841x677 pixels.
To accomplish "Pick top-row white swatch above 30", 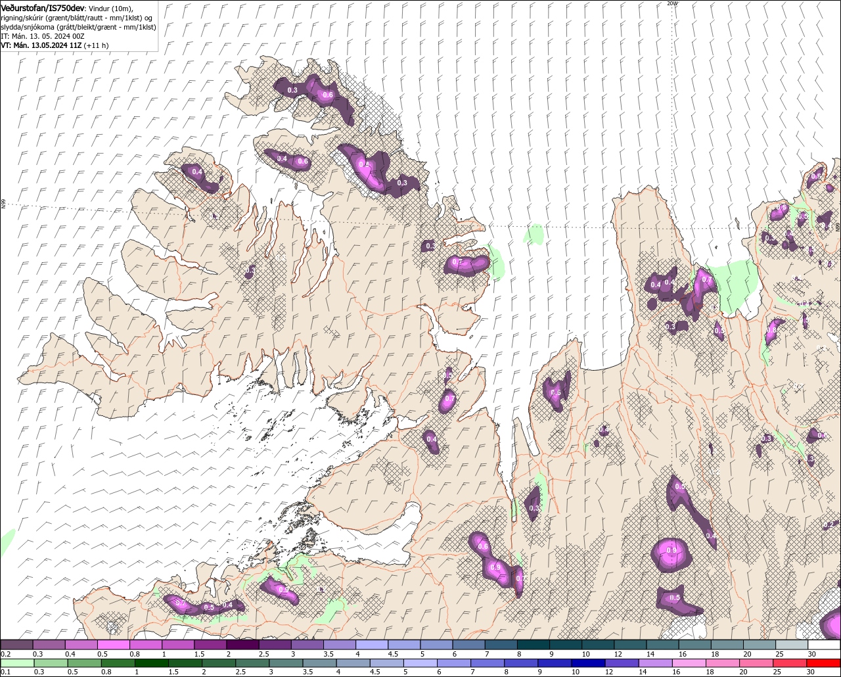I will pos(825,645).
